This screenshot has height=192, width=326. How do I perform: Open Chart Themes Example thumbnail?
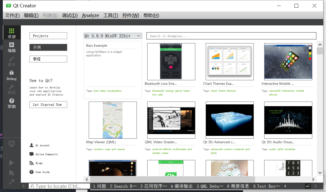(x=230, y=62)
